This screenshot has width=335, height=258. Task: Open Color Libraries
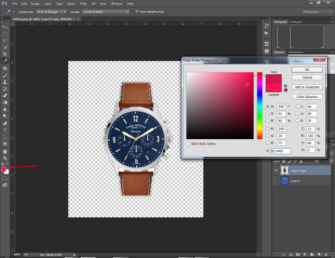tap(307, 97)
